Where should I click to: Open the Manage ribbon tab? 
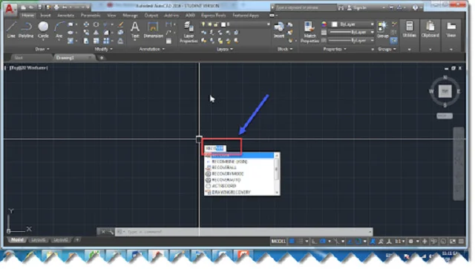[130, 15]
